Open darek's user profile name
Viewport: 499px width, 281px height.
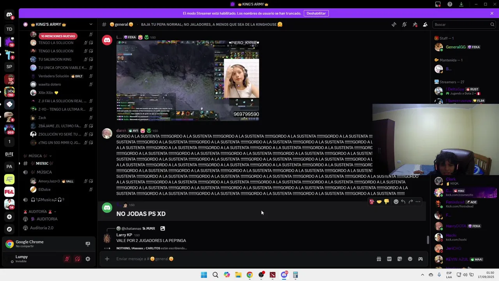[121, 130]
